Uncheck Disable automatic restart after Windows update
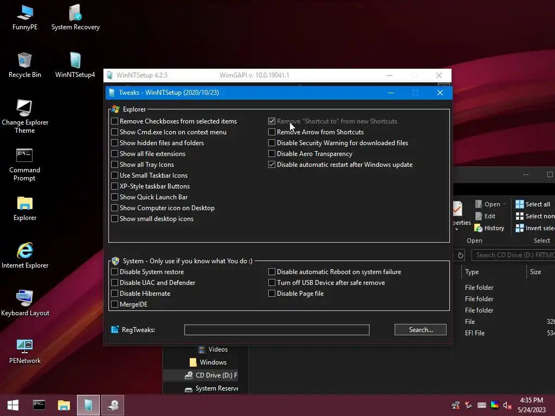Screen dimensions: 555x416 272,165
